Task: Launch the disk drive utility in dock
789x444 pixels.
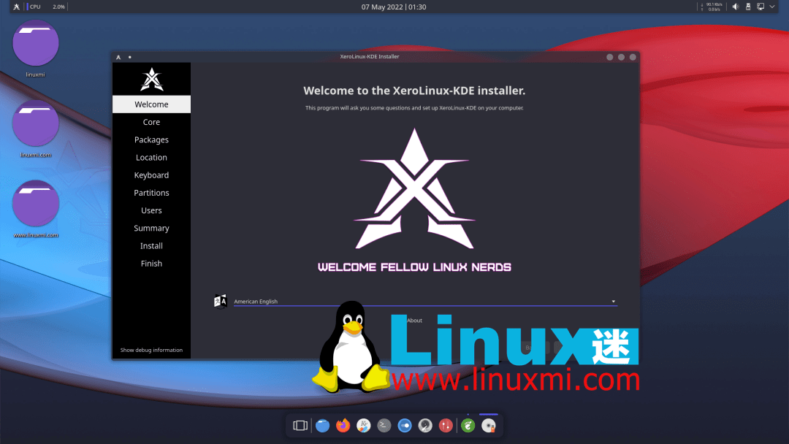Action: pyautogui.click(x=425, y=426)
